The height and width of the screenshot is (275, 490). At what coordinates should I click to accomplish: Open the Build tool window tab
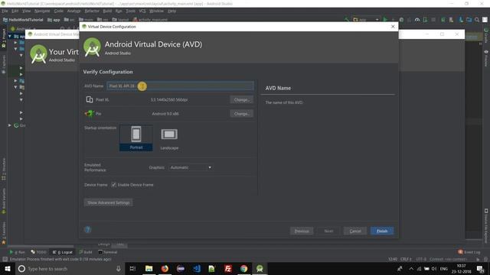pos(86,252)
